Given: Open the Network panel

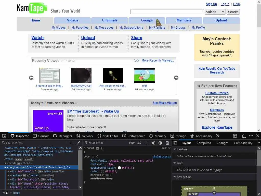Looking at the screenshot, I should pos(85,136).
